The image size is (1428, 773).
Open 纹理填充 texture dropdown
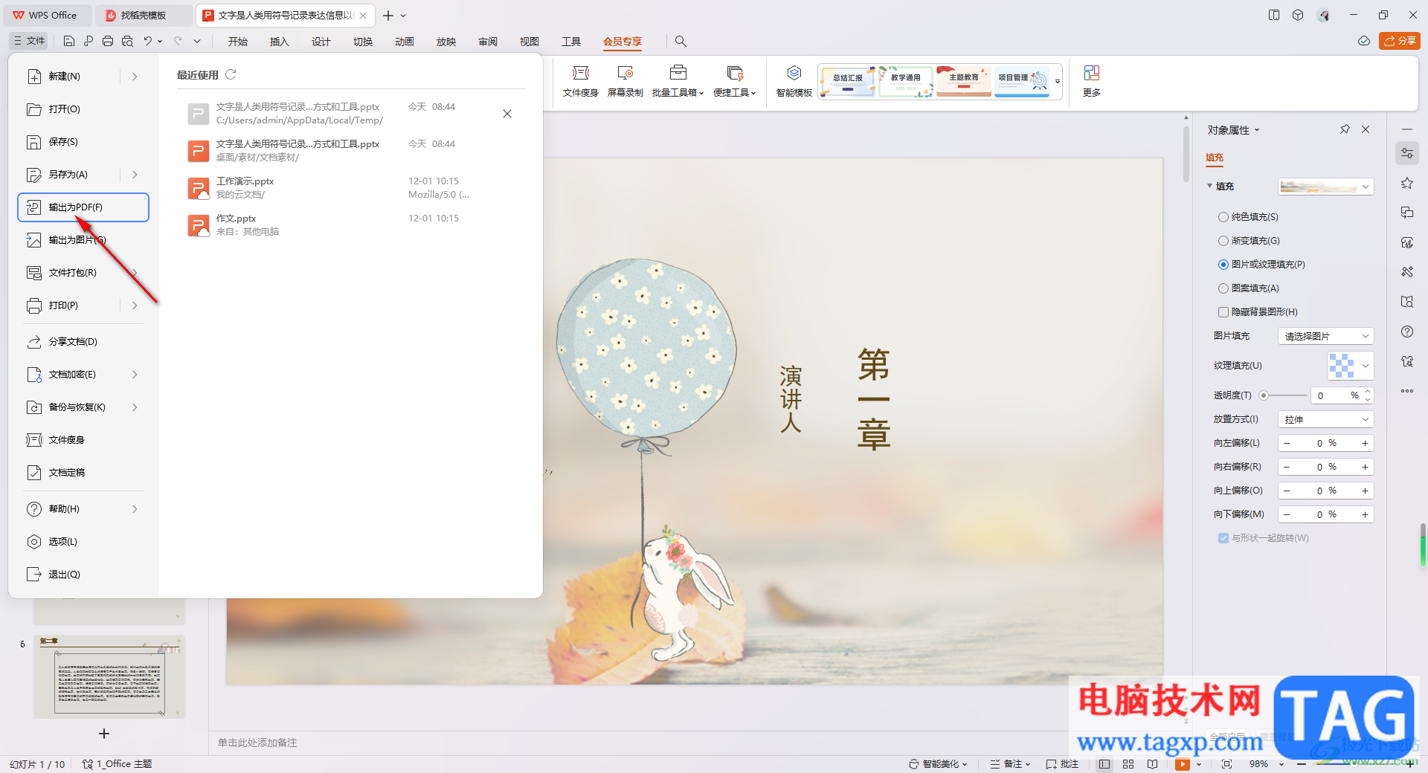[1350, 366]
